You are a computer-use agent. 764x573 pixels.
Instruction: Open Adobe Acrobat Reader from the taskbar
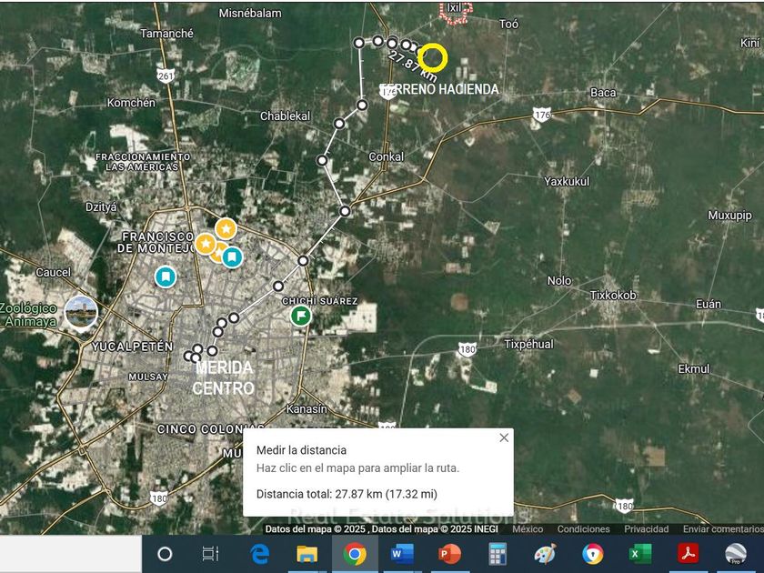coord(688,554)
